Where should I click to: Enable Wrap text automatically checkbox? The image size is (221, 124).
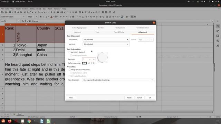point(70,70)
